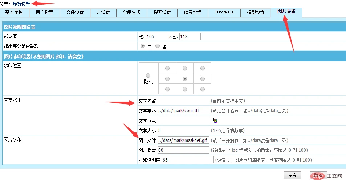Click the 设置 submit button
Image resolution: width=346 pixels, height=188 pixels.
coord(292,175)
